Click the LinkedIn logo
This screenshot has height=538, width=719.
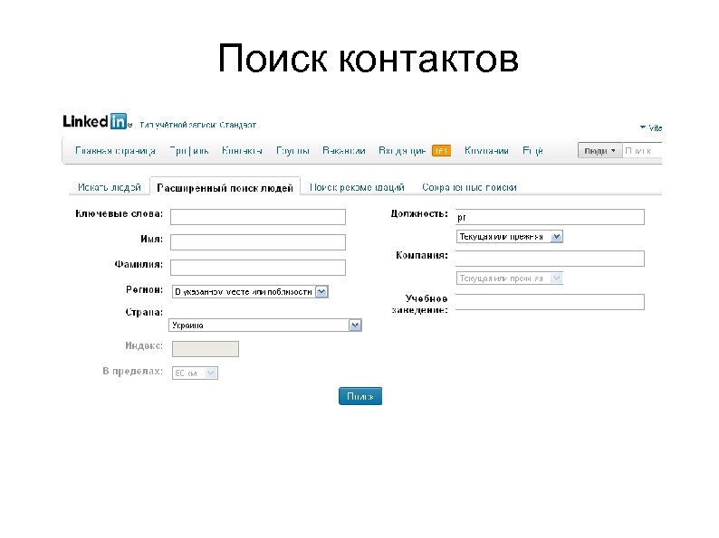95,121
